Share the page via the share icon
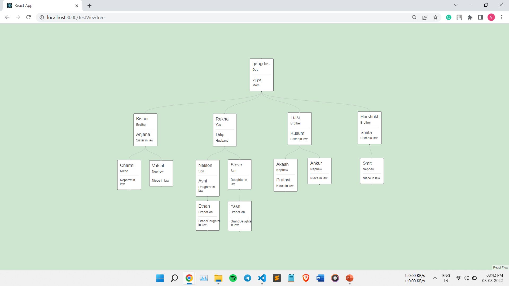The image size is (509, 286). tap(425, 17)
